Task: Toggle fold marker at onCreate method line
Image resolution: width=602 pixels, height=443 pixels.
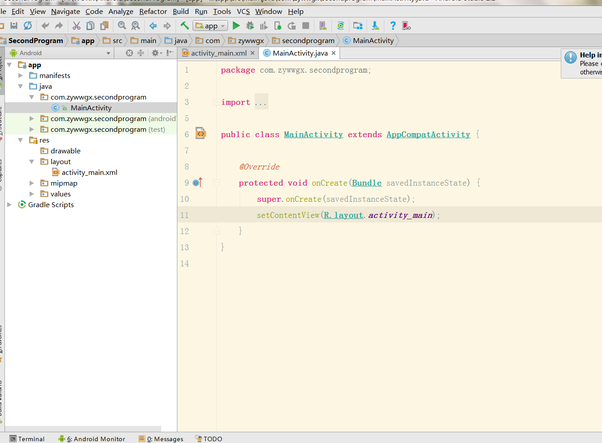Action: click(216, 183)
